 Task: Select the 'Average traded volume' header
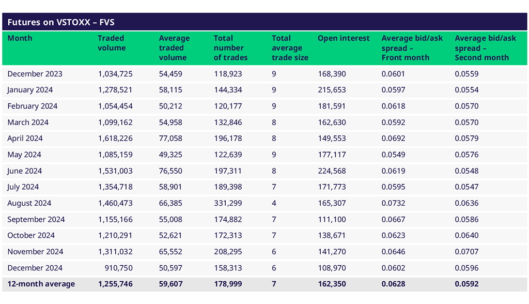(174, 48)
